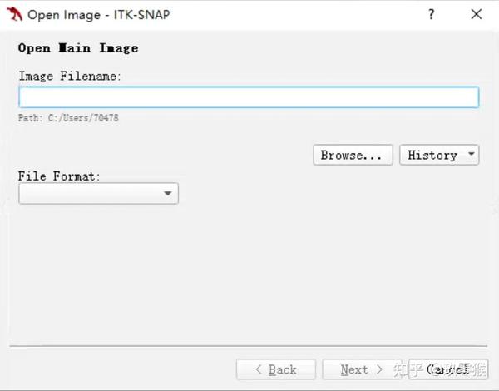Open the File Format combo box

pos(99,193)
